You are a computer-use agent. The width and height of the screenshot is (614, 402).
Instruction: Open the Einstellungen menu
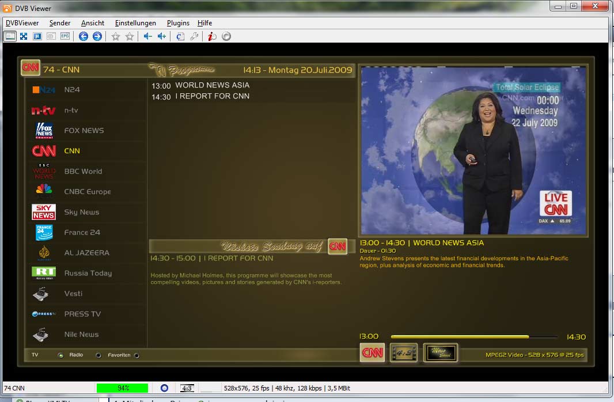(135, 23)
